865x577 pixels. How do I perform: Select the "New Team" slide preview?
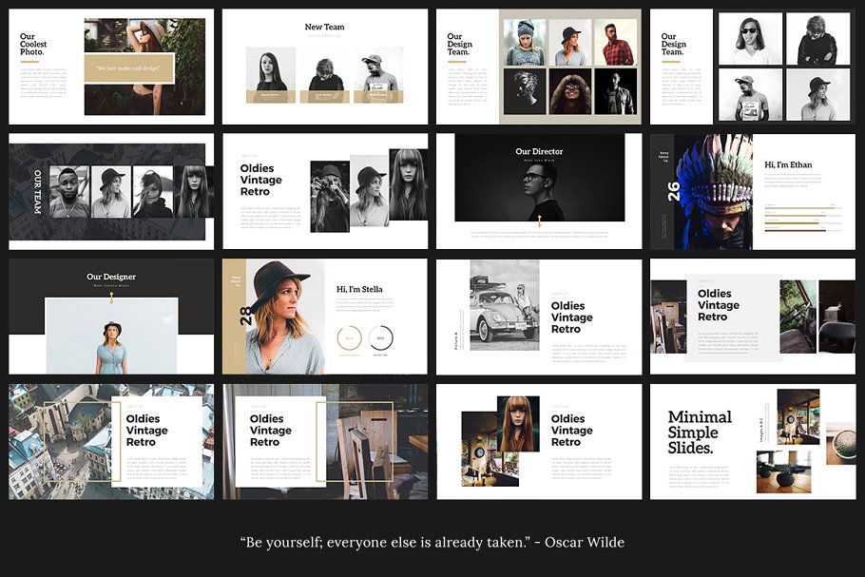(x=325, y=65)
